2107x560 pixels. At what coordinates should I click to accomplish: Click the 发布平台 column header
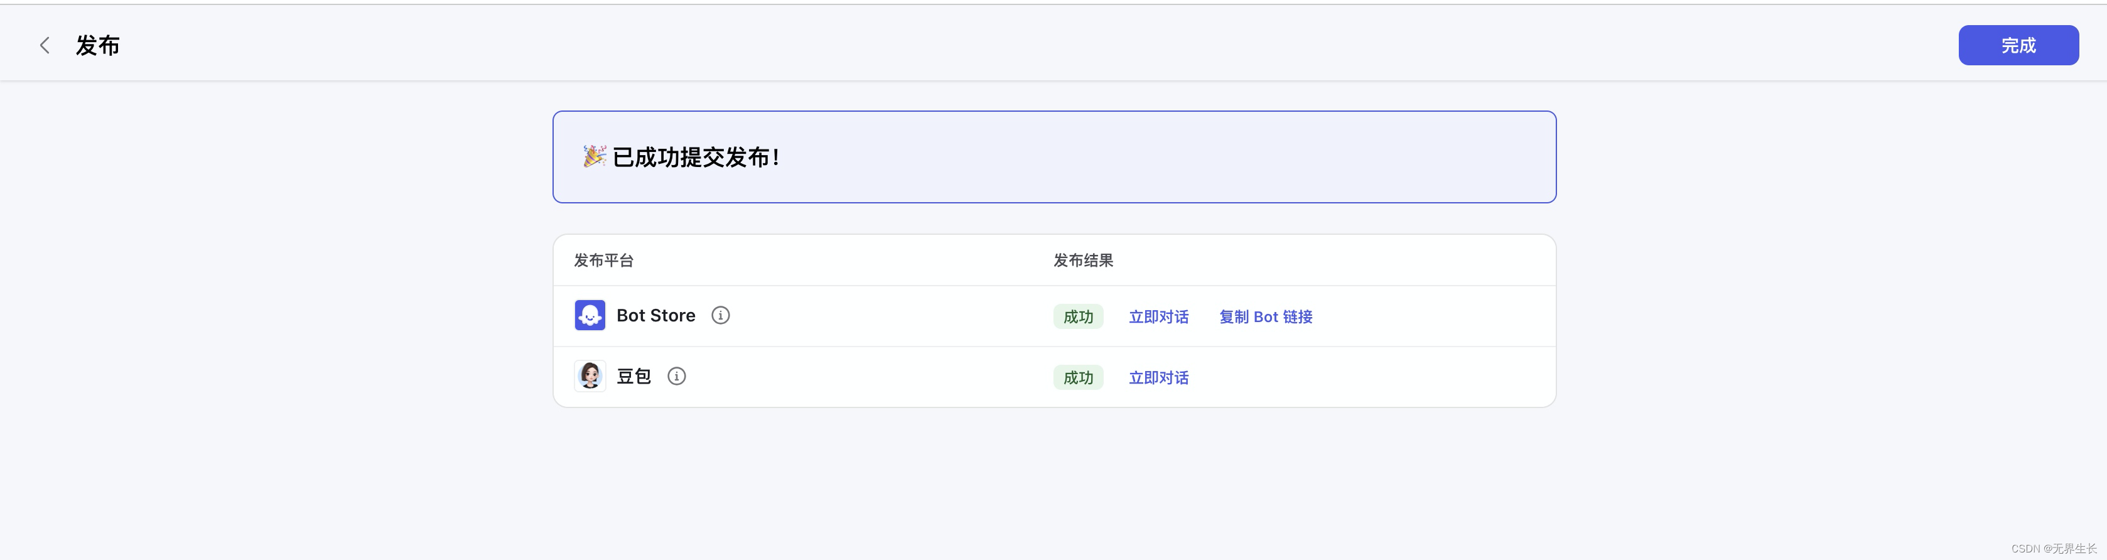point(603,261)
